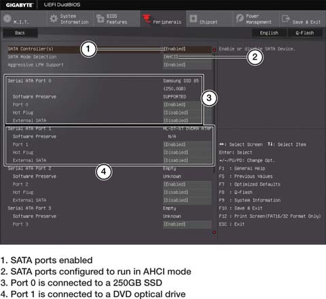Click the Power Management icon
The height and width of the screenshot is (299, 326).
tap(240, 18)
